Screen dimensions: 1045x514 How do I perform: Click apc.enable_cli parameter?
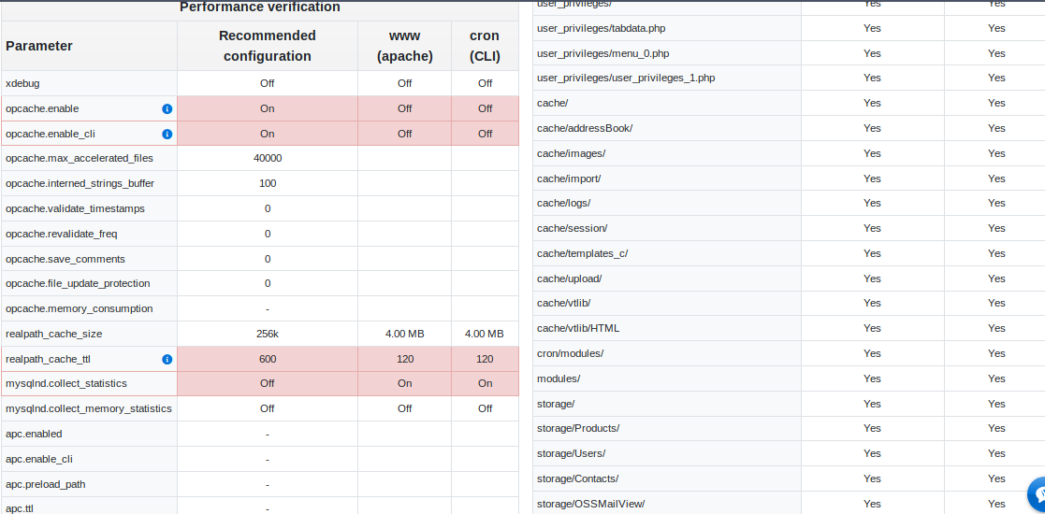tap(38, 459)
